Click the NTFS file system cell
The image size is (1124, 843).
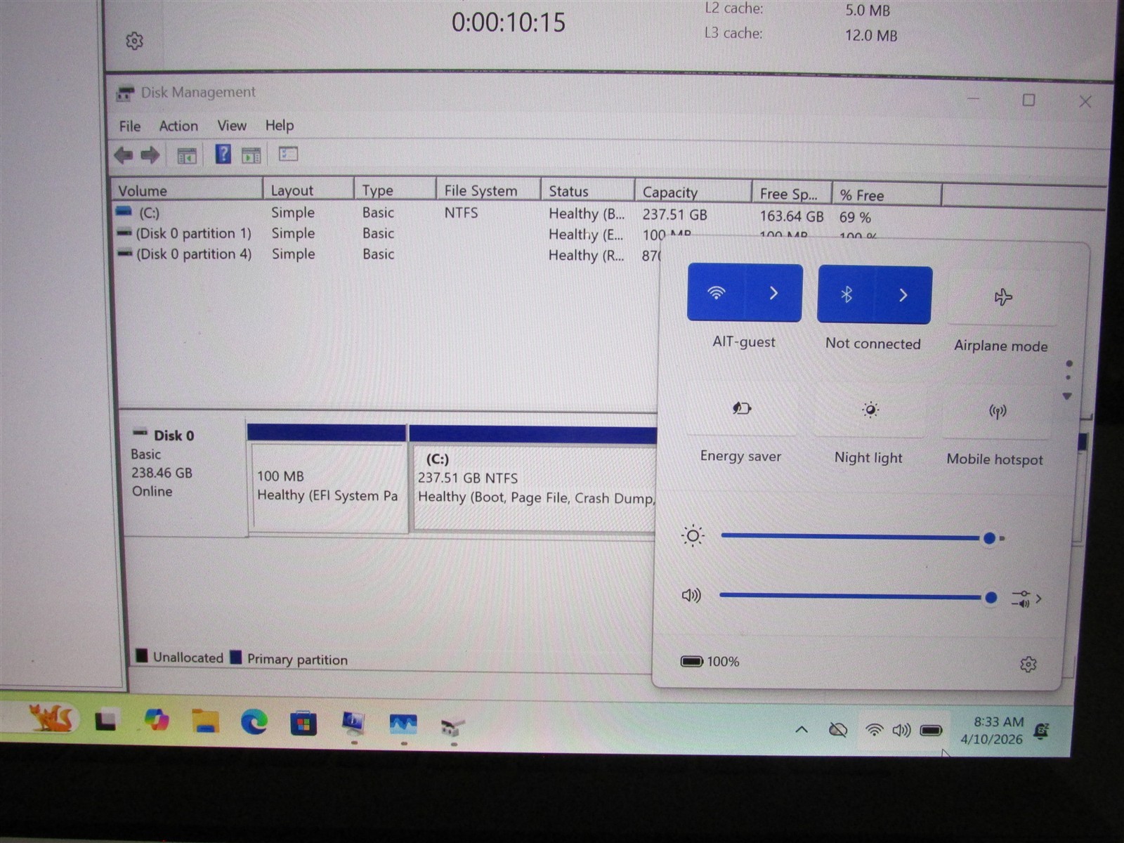(x=461, y=213)
